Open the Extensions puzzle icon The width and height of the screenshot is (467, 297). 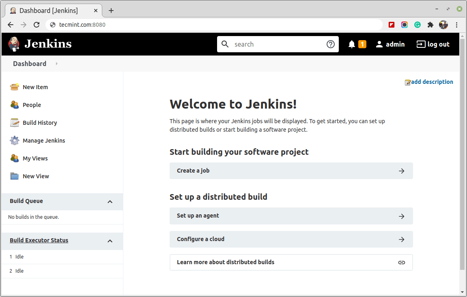tap(430, 25)
